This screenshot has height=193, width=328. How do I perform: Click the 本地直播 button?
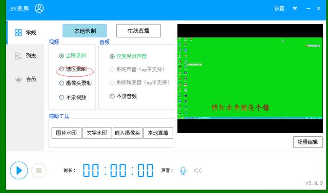tap(158, 133)
